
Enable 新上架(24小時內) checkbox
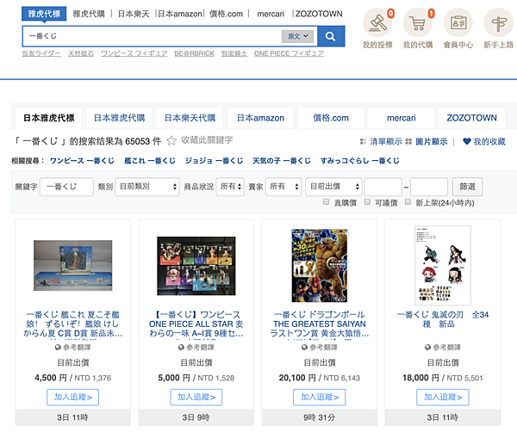pyautogui.click(x=408, y=202)
